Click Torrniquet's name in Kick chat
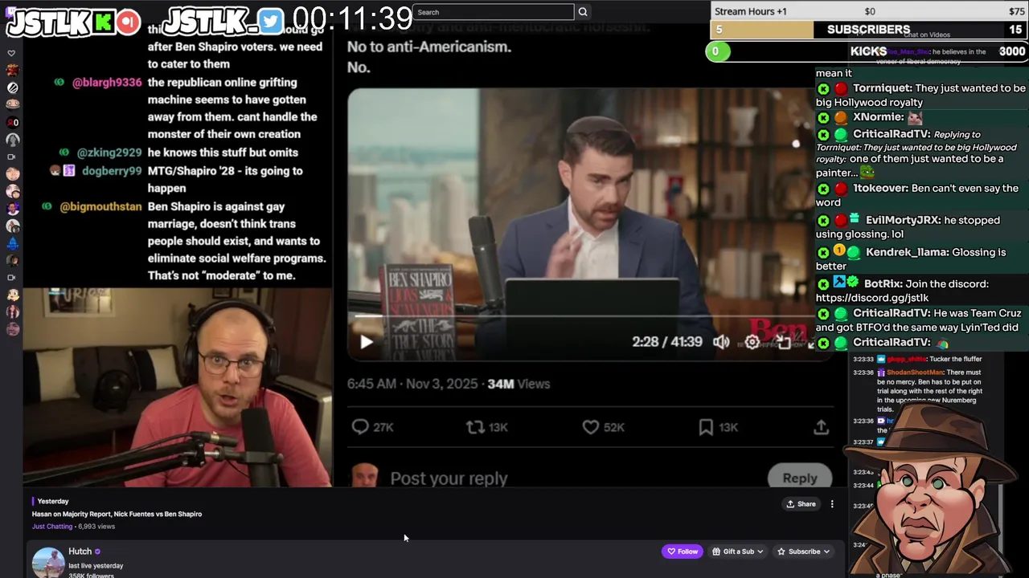 pyautogui.click(x=883, y=88)
